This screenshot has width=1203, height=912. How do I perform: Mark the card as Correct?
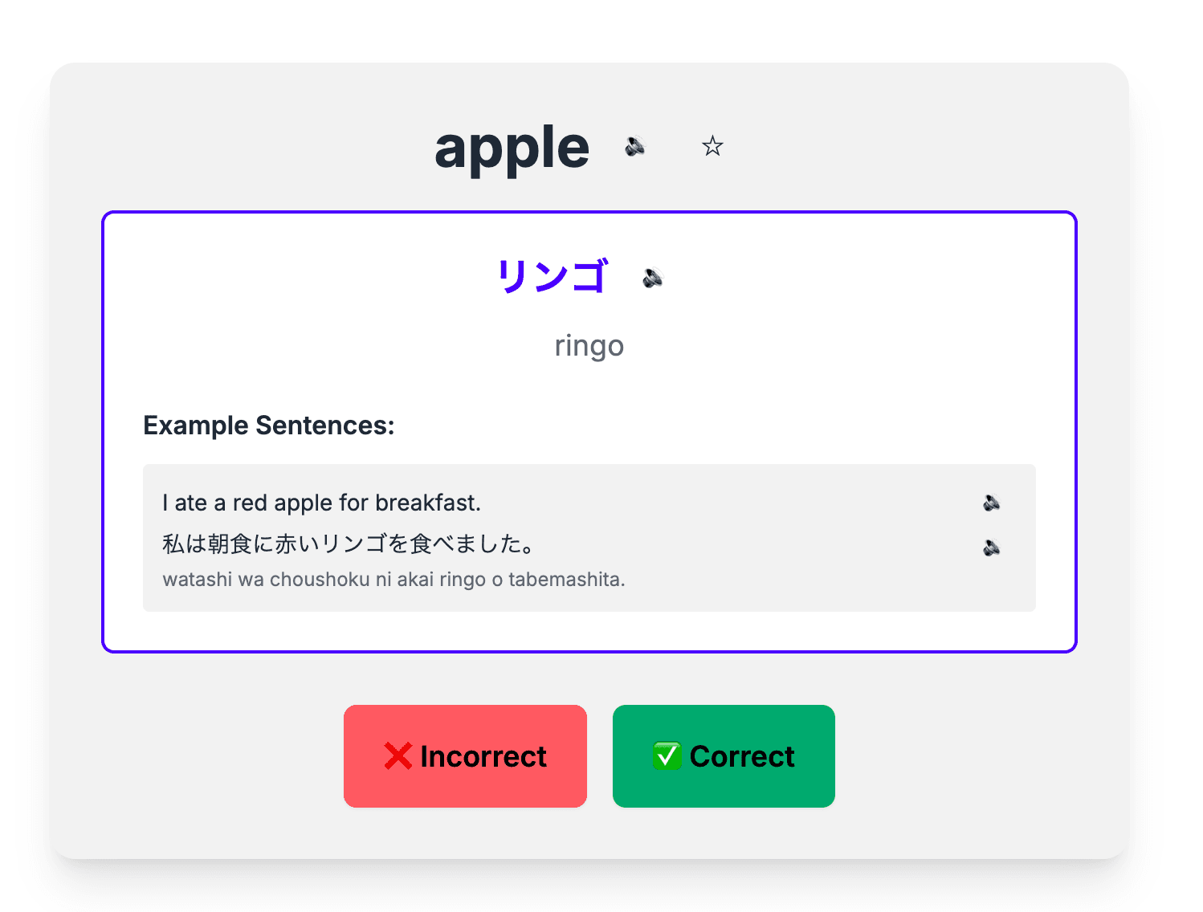724,756
